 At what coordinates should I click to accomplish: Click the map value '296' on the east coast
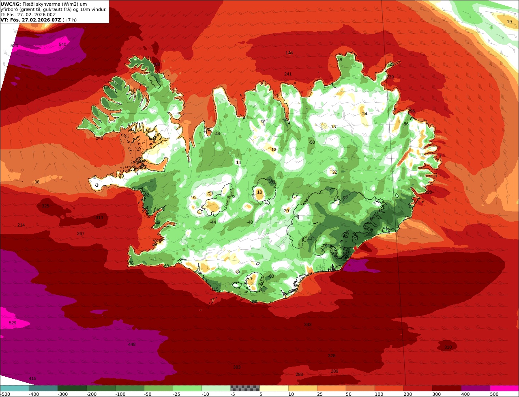tap(411, 111)
